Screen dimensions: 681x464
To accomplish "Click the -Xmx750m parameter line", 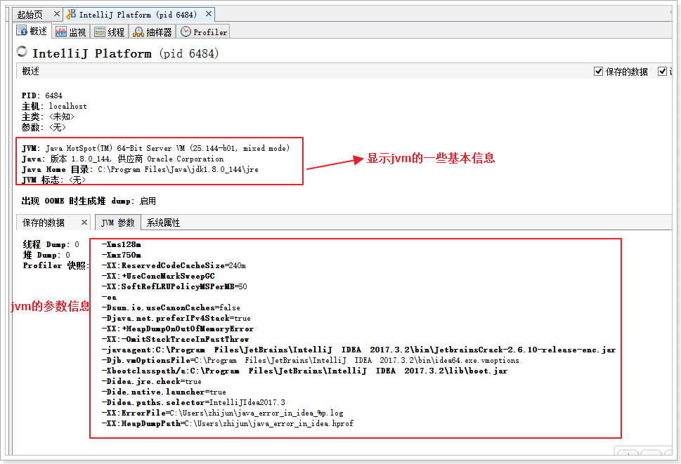I will click(122, 255).
